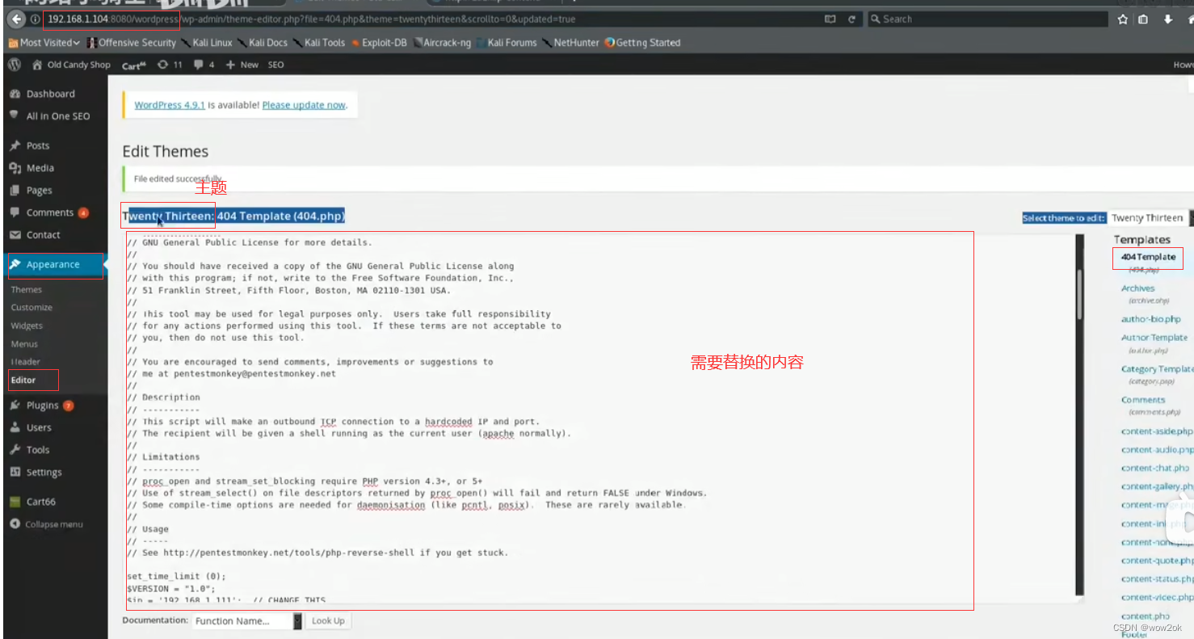The width and height of the screenshot is (1194, 639).
Task: Toggle reader view icon in address bar
Action: click(x=830, y=19)
